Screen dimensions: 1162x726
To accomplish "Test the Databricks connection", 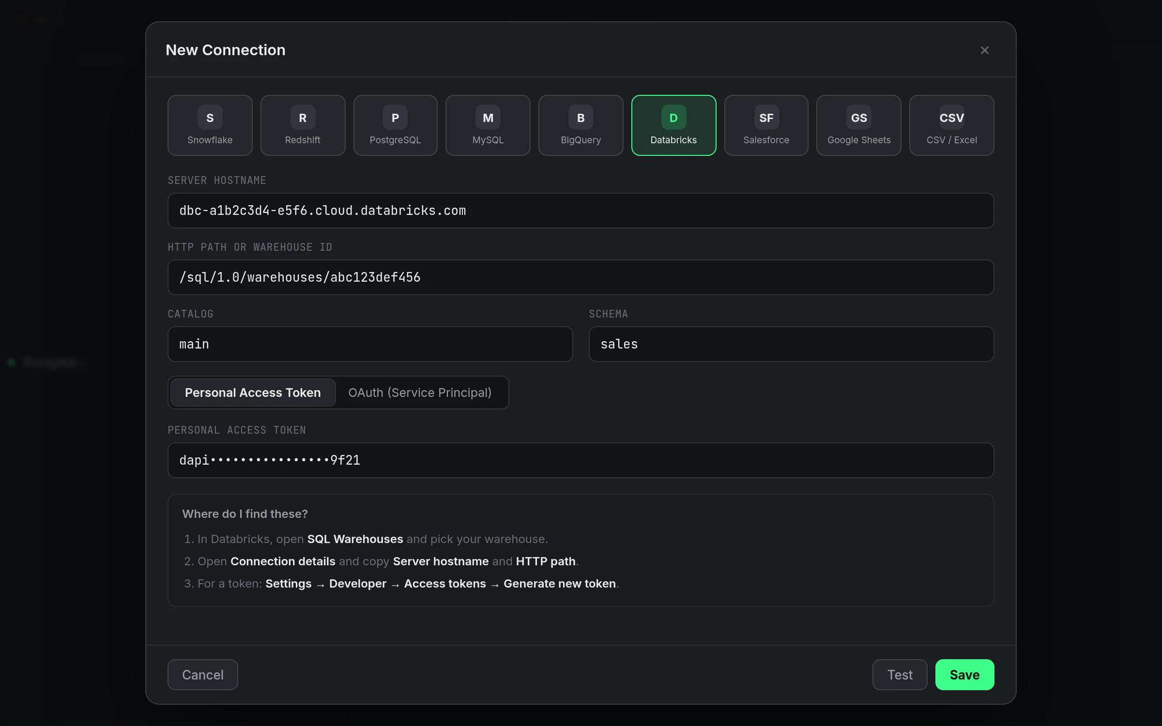I will click(900, 675).
